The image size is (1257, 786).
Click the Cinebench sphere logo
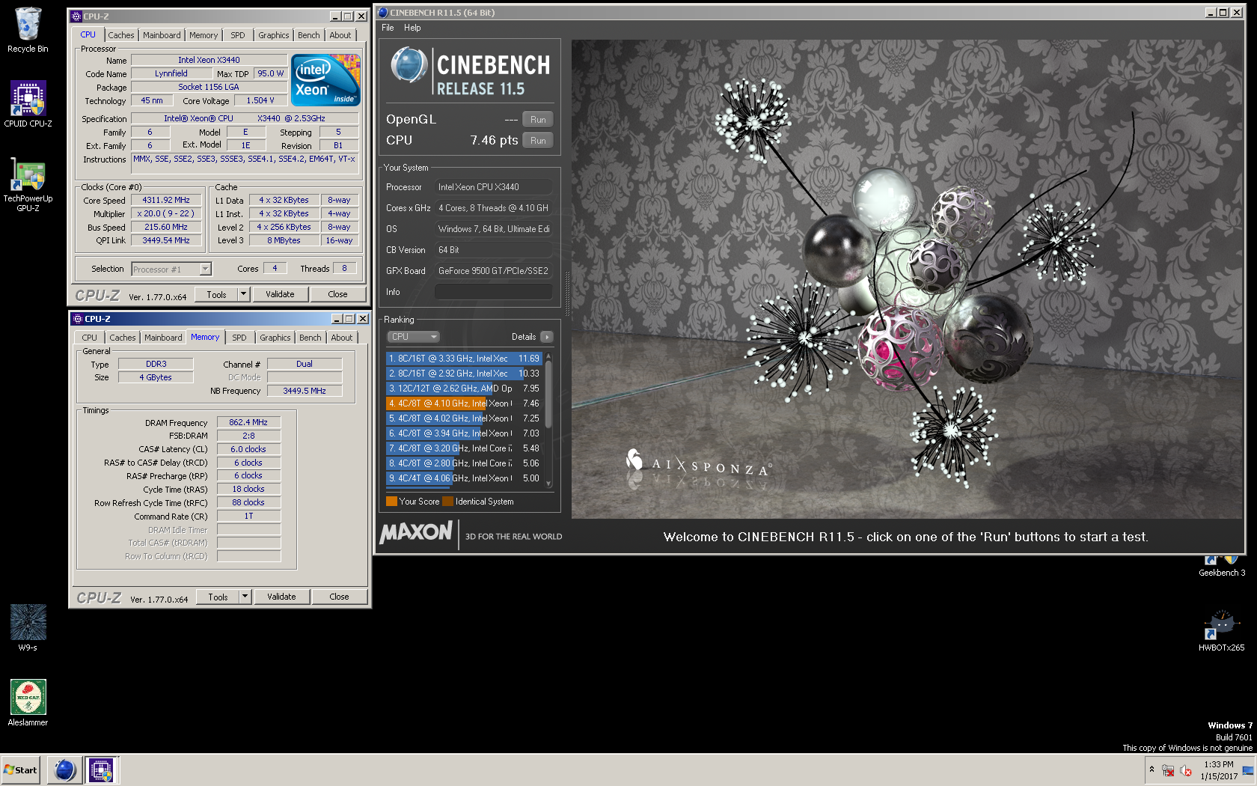[409, 65]
